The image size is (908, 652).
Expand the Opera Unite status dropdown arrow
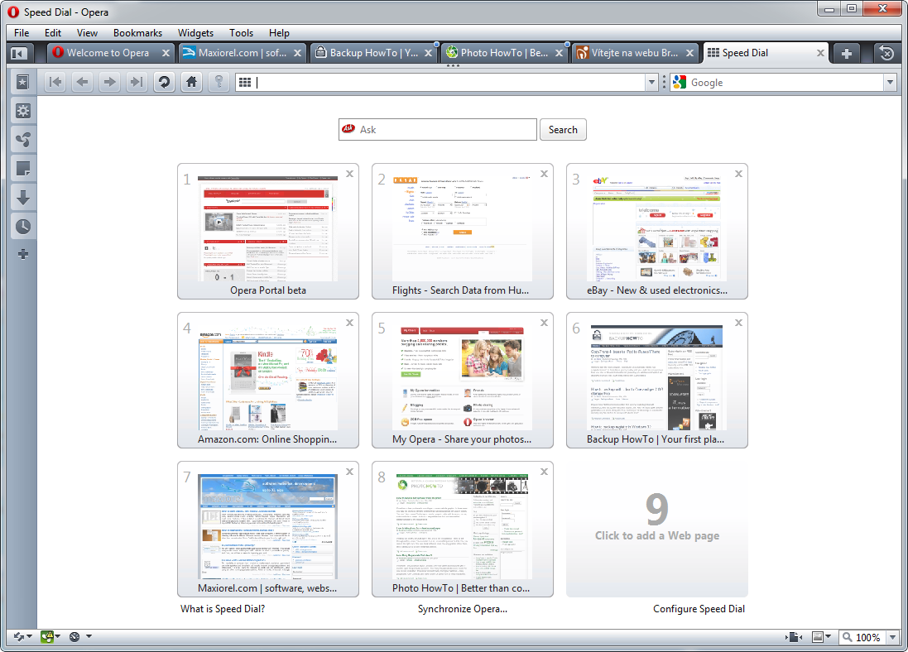click(57, 637)
